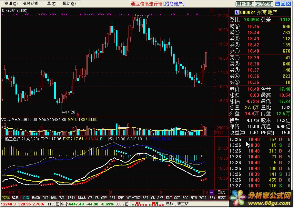Switch indicator to VOL-TDX
The width and height of the screenshot is (294, 208).
pos(133,198)
